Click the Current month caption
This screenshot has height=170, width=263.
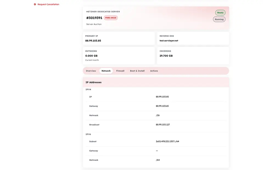92,60
